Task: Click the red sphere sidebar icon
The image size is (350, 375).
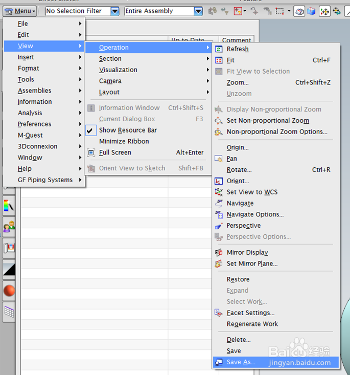Action: [9, 291]
